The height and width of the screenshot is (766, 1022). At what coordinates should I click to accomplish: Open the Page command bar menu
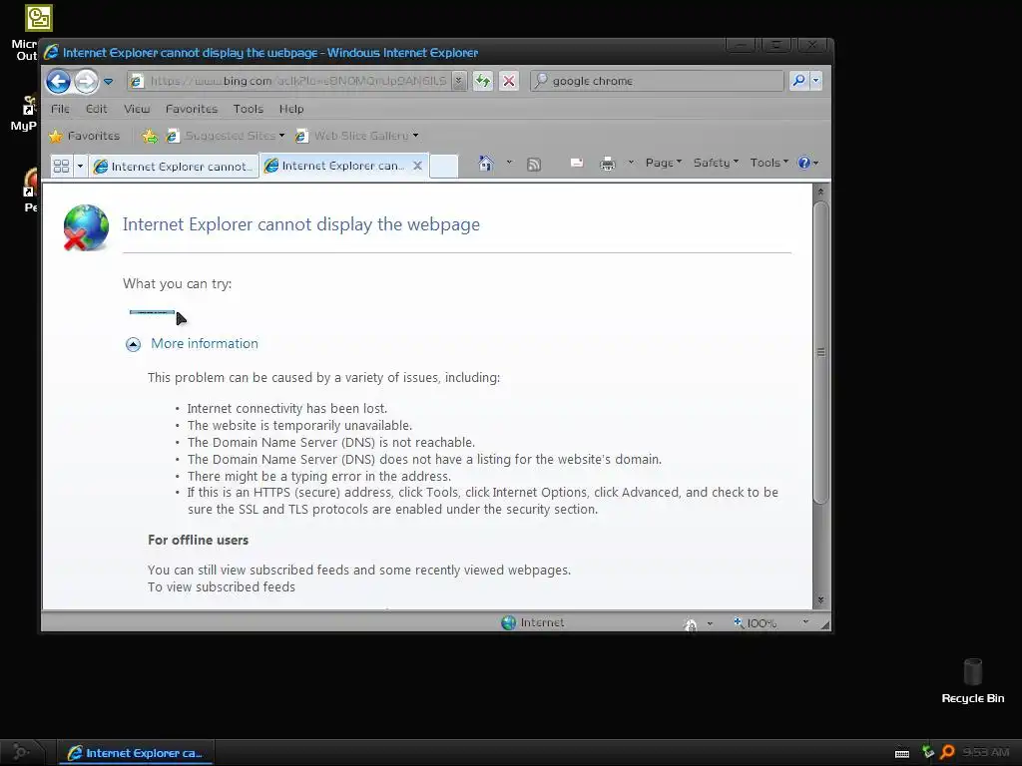pos(664,163)
